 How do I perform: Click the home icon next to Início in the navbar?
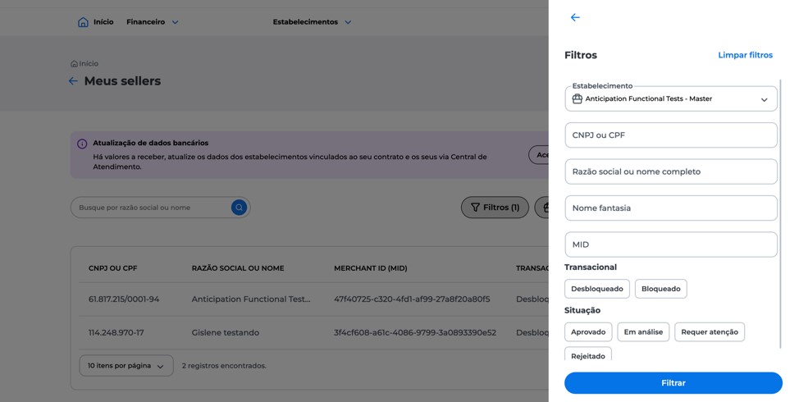(83, 22)
